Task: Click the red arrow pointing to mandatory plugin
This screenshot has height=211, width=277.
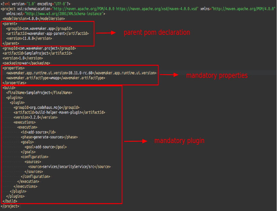Action: [136, 141]
